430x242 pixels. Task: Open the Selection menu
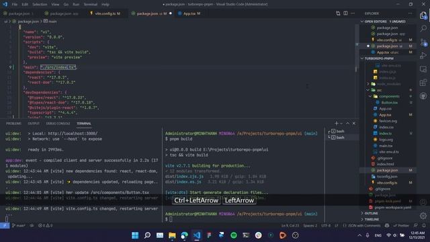[x=40, y=5]
